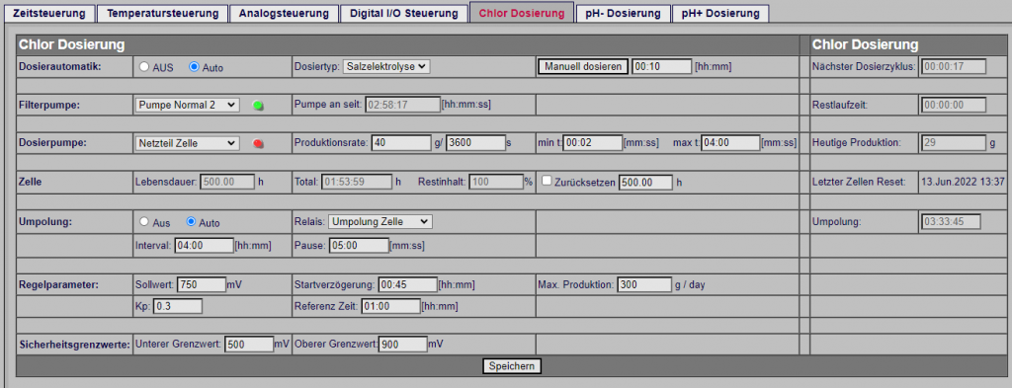Open the Dosierpumpe Netzteil Zelle dropdown

[187, 143]
